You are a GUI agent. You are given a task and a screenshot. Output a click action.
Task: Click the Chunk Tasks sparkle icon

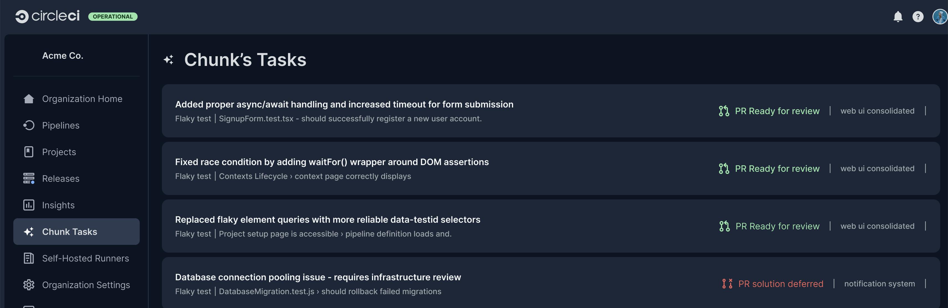coord(28,232)
